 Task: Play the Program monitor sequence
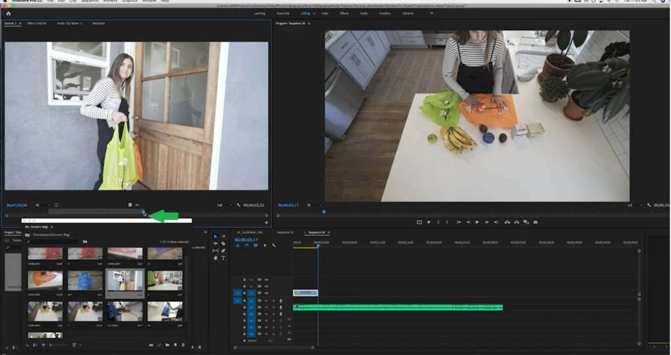(x=477, y=223)
